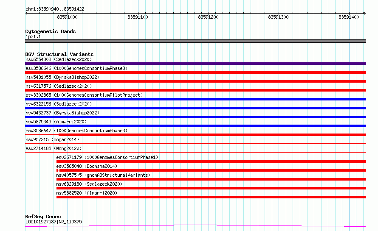Screen dimensions: 378x231
Task: Click the red esv3565048 variant bar
Action: coord(211,170)
